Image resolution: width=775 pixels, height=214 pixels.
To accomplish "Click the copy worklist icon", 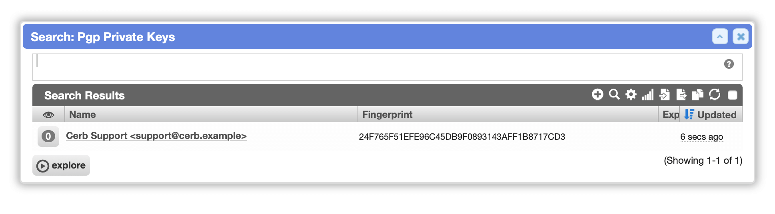I will click(698, 95).
